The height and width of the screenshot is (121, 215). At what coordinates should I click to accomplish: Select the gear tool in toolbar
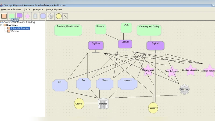(51, 16)
